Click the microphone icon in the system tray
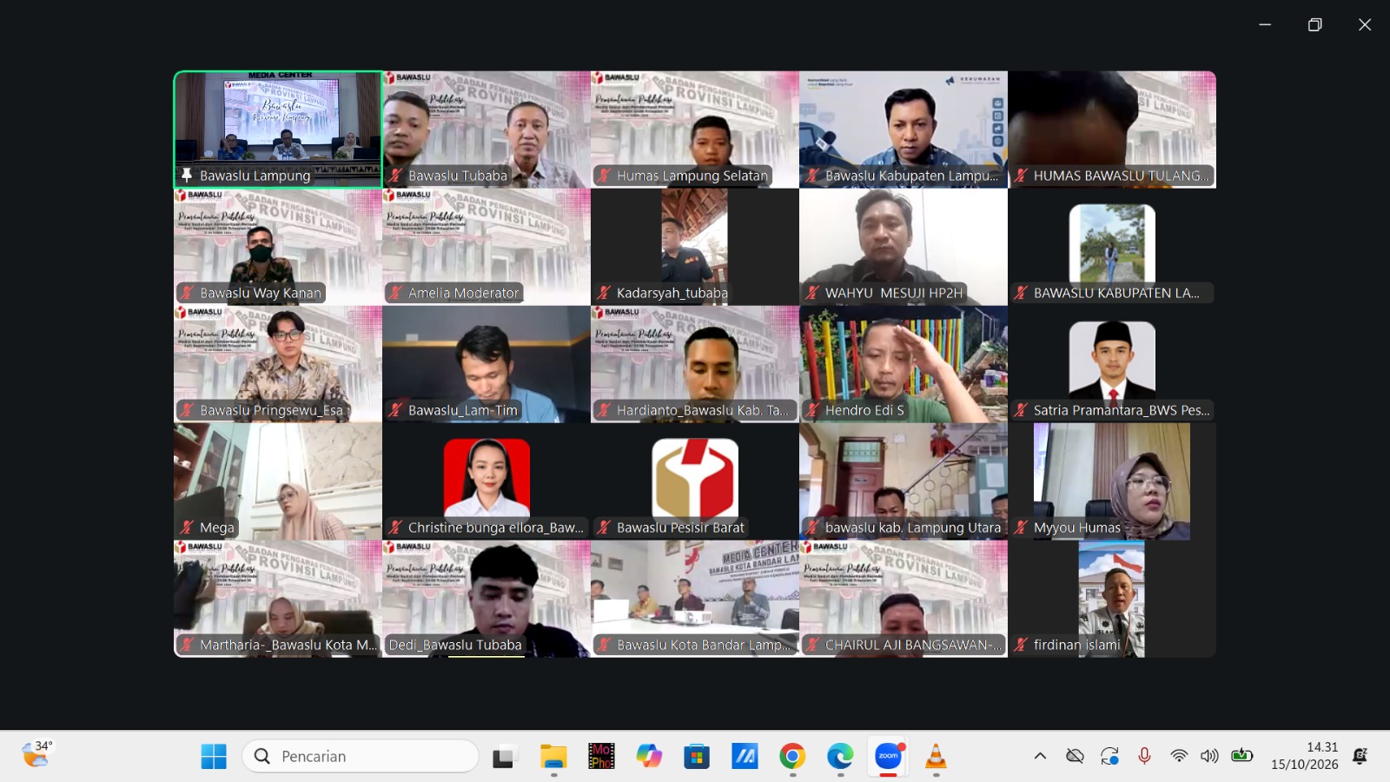The image size is (1390, 782). (x=1144, y=756)
